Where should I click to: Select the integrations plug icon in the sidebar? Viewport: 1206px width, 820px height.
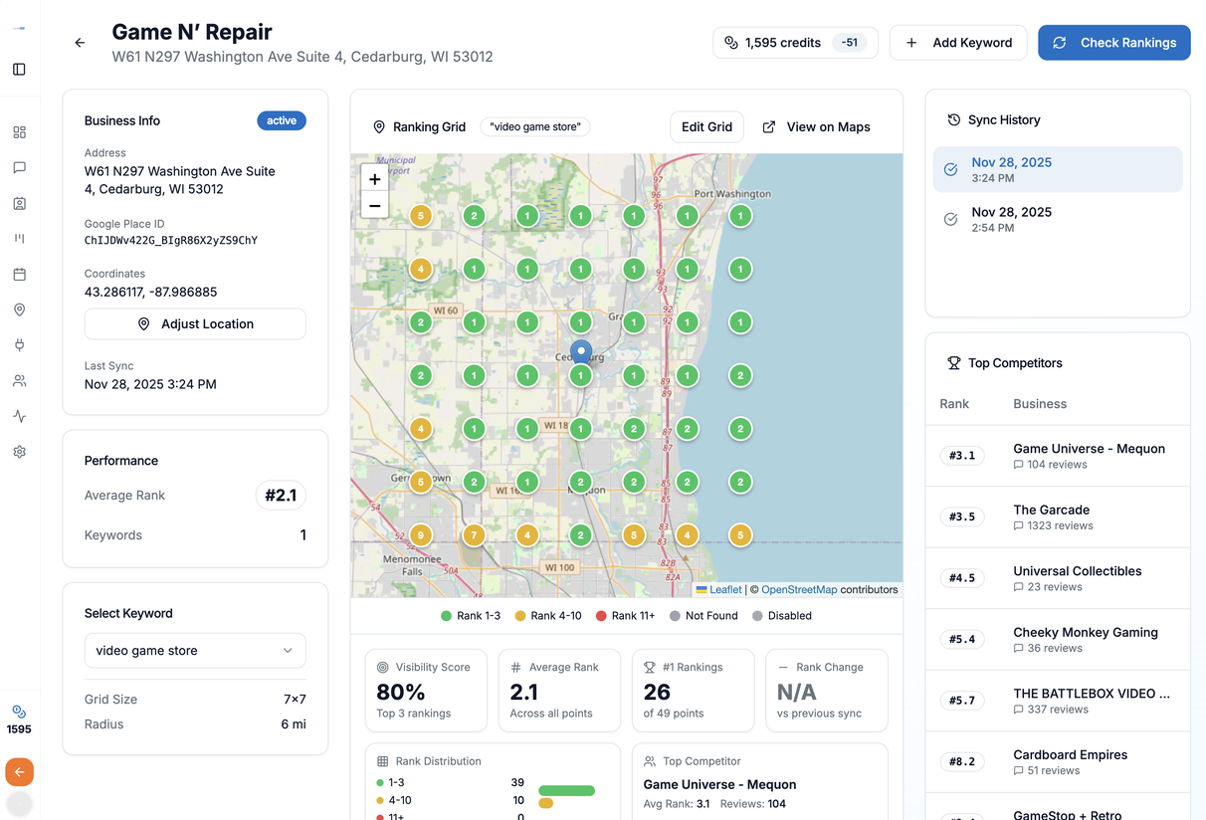tap(19, 345)
